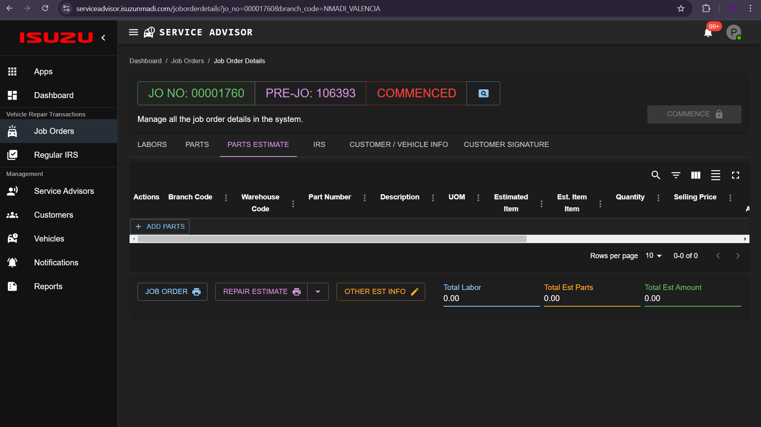Open the table filter icon

[x=676, y=175]
